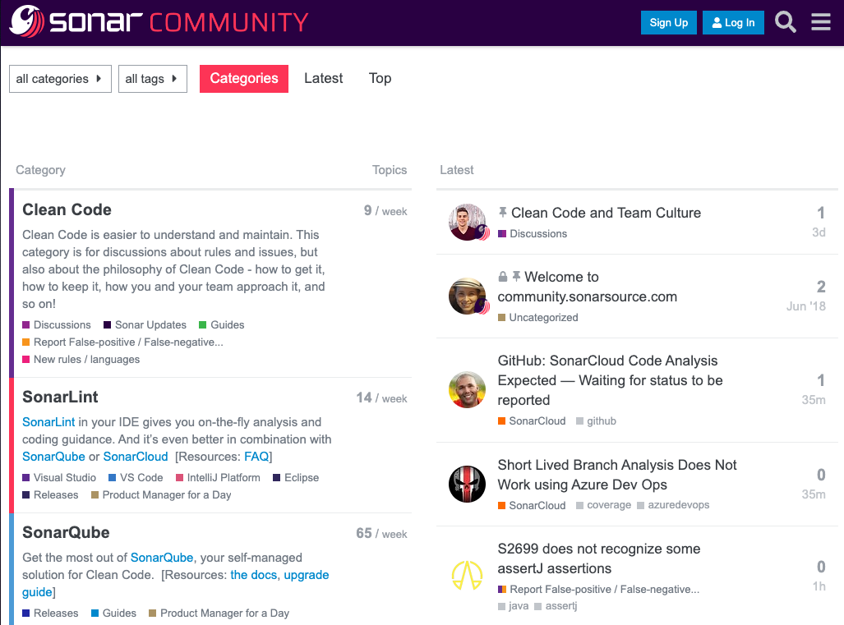Switch to the Top tab

tap(380, 79)
